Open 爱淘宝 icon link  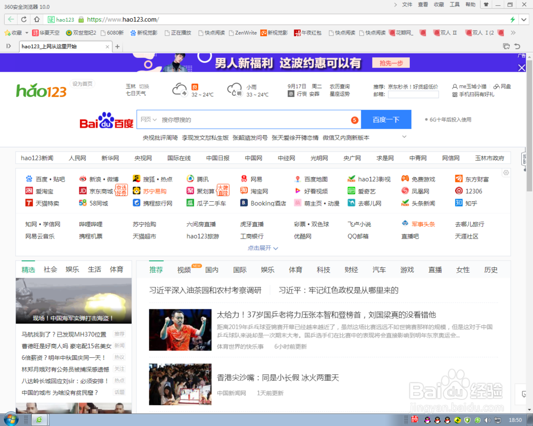pos(29,191)
